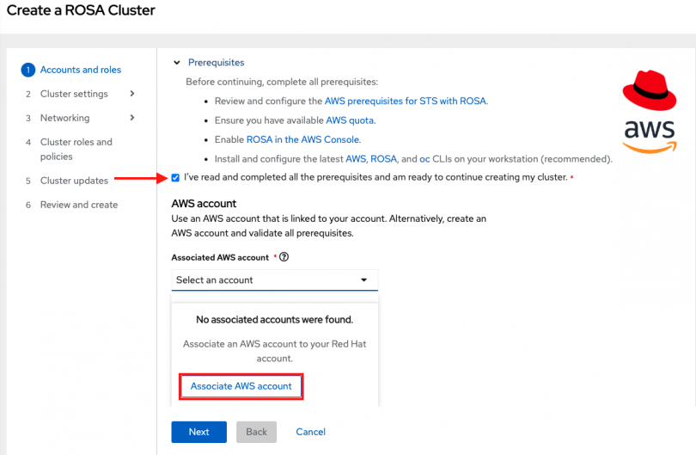Click the Back button
The image size is (696, 455).
point(256,432)
